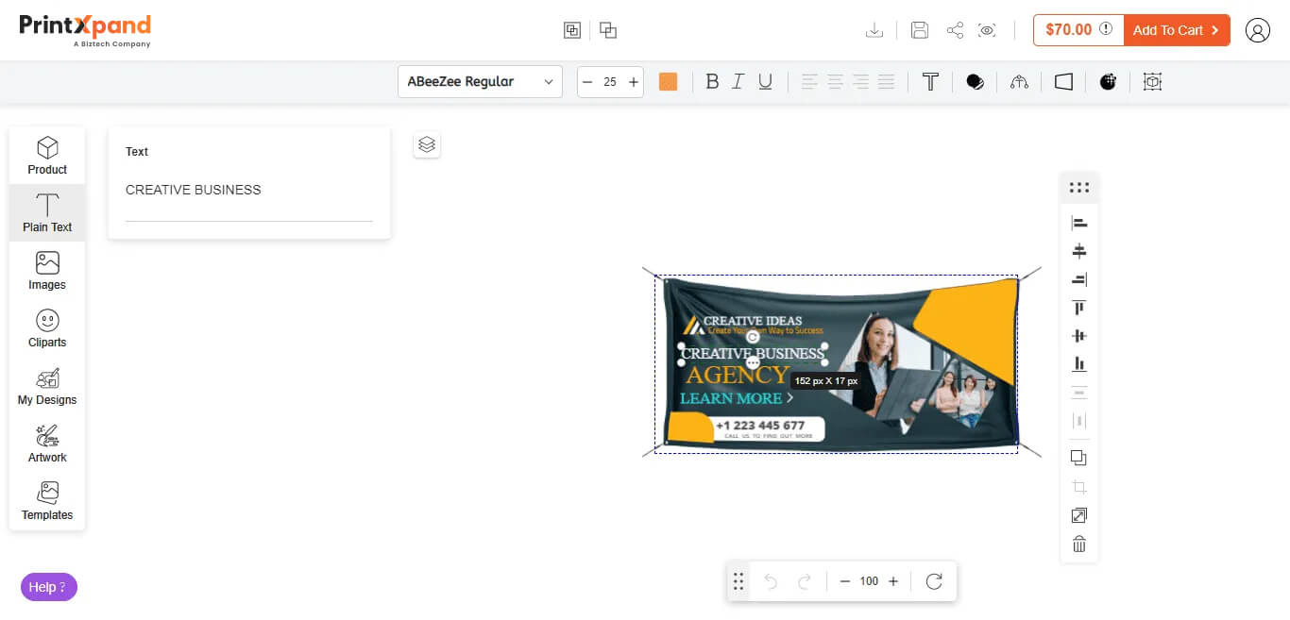Image resolution: width=1290 pixels, height=620 pixels.
Task: Open the orange text color swatch
Action: click(668, 82)
